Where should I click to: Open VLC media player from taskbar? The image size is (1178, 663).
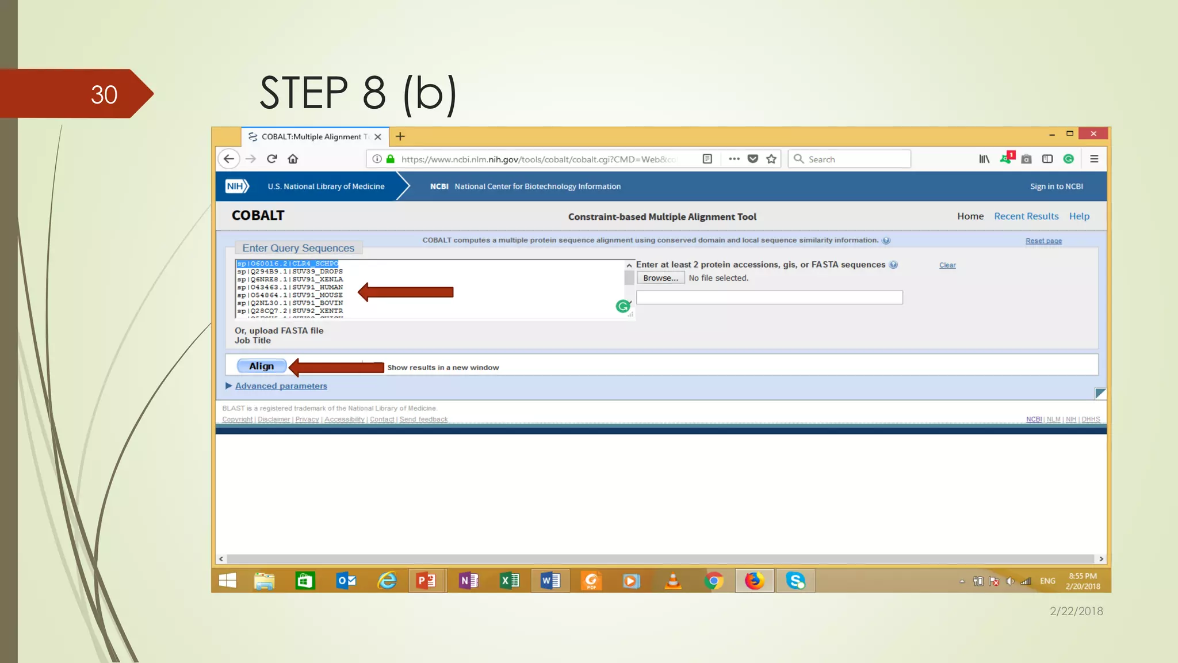click(672, 581)
